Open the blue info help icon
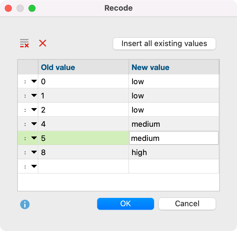 point(25,204)
